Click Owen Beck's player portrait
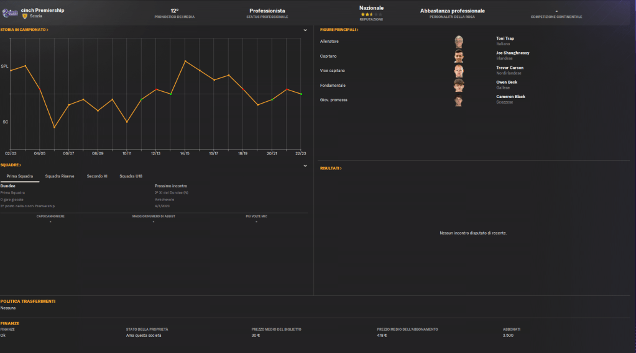This screenshot has width=636, height=353. [x=459, y=85]
